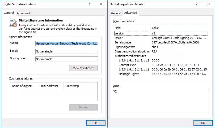Click the Field column header
Viewport: 215px width, 128px height.
(x=131, y=28)
